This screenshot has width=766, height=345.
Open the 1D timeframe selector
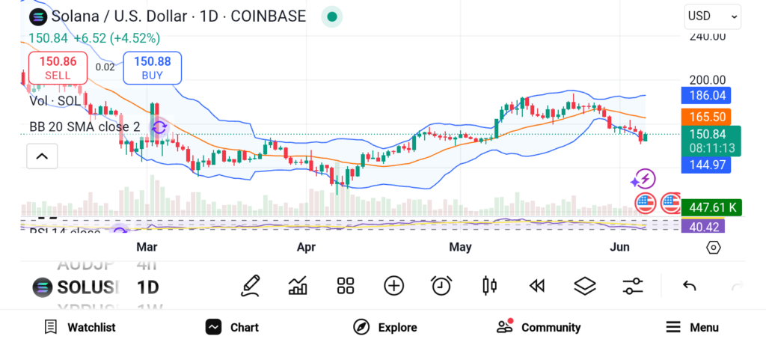coord(147,287)
